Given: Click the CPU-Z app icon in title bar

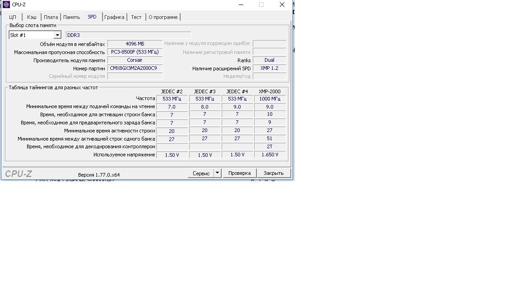Looking at the screenshot, I should (x=6, y=5).
